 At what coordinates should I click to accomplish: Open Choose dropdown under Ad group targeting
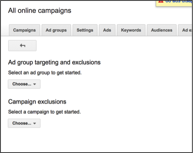24,84
